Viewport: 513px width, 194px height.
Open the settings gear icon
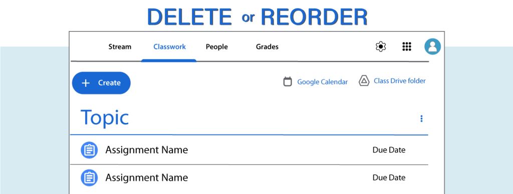(x=381, y=46)
